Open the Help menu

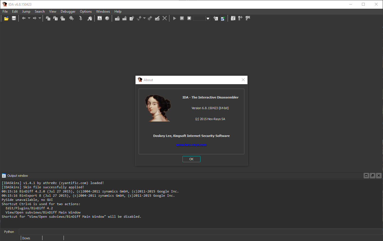tap(118, 12)
